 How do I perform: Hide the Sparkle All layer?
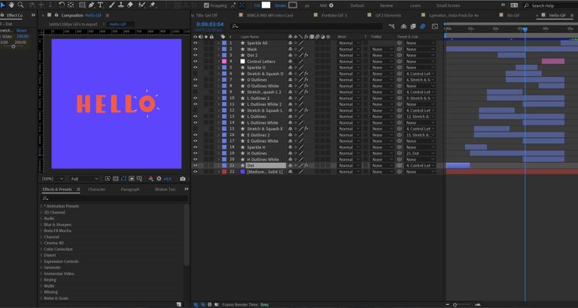196,44
